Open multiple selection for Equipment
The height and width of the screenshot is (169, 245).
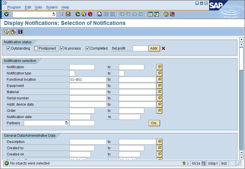(159, 85)
